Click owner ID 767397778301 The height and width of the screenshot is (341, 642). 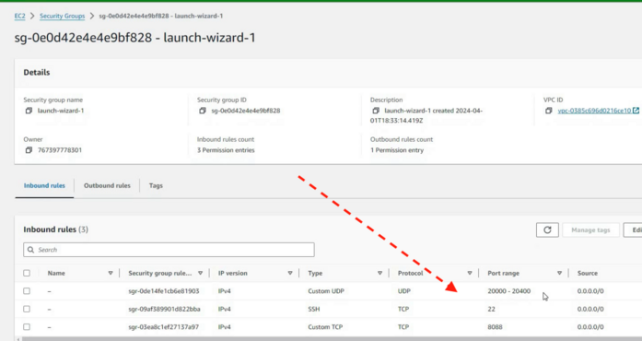click(x=60, y=150)
